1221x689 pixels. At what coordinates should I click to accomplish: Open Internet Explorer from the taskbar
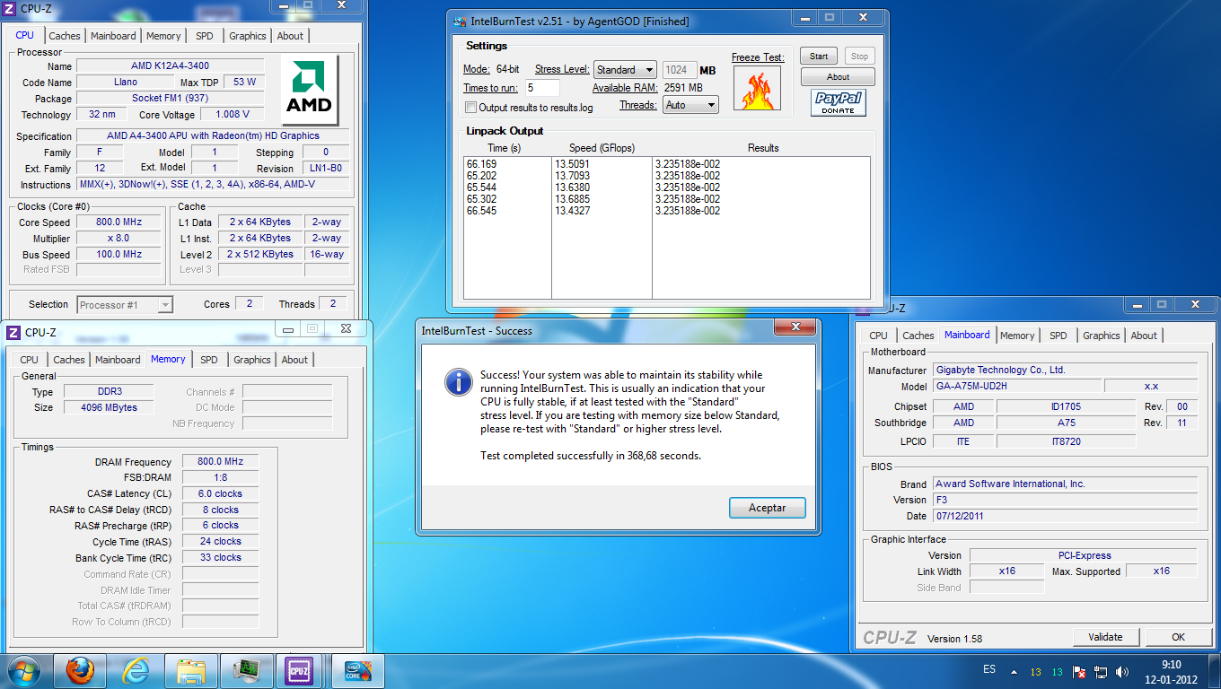click(136, 671)
